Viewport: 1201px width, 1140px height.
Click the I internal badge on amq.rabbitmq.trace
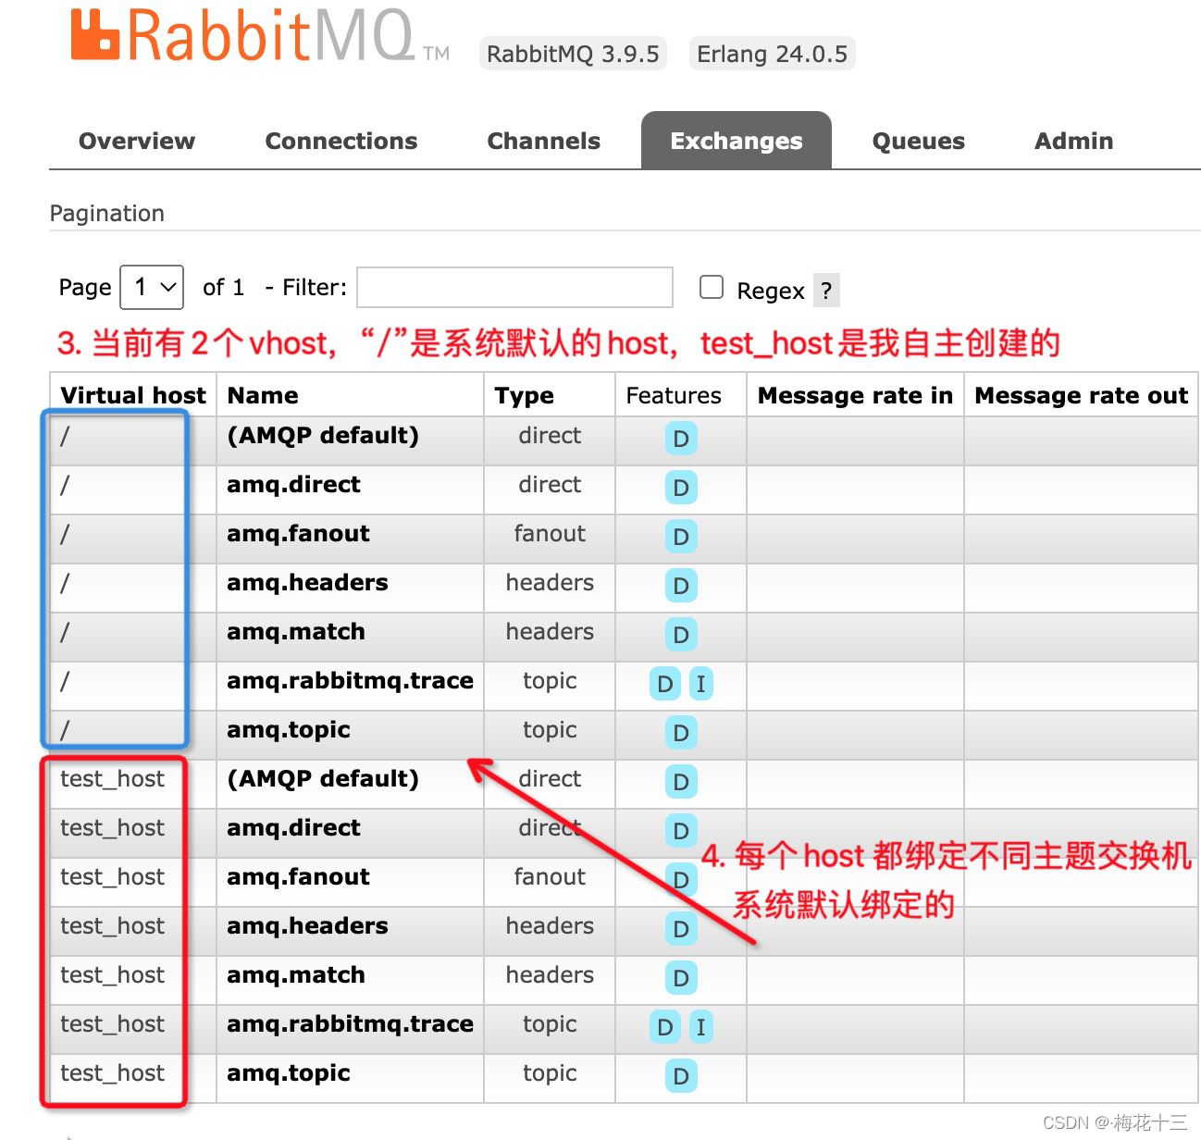coord(700,684)
